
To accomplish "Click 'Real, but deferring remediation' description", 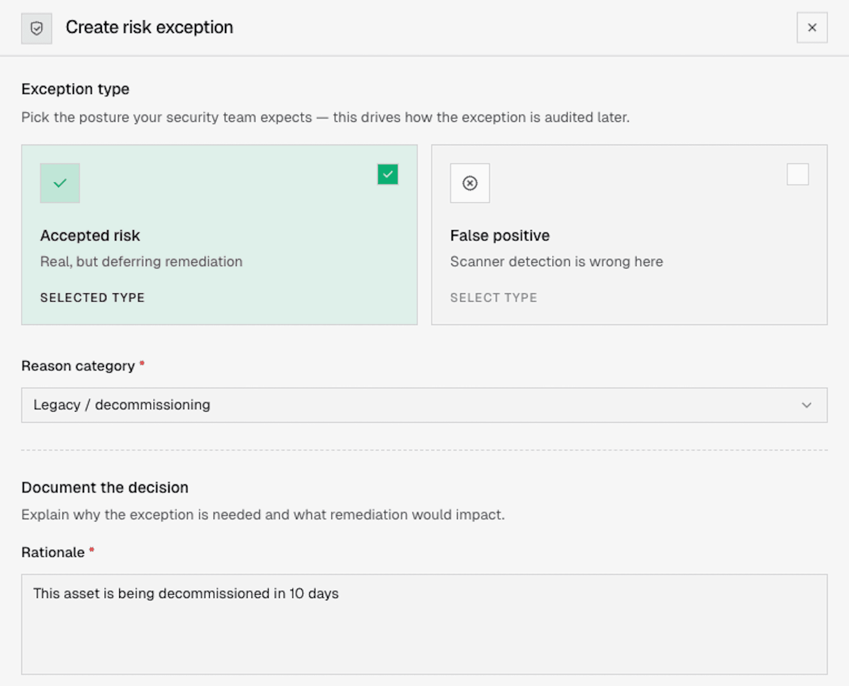I will pyautogui.click(x=141, y=262).
